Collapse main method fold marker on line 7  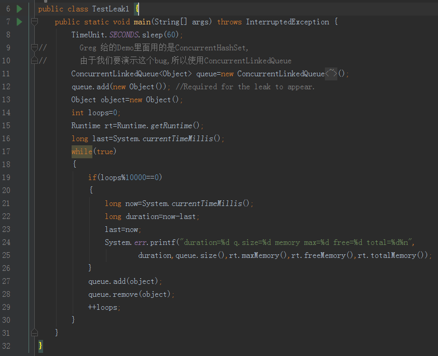pyautogui.click(x=34, y=21)
